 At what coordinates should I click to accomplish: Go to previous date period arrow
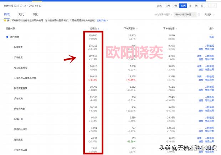coord(208,6)
